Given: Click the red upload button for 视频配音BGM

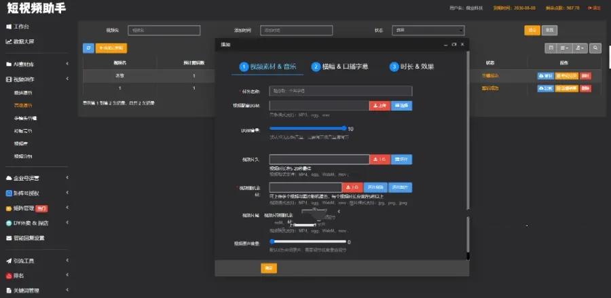Looking at the screenshot, I should click(x=379, y=106).
